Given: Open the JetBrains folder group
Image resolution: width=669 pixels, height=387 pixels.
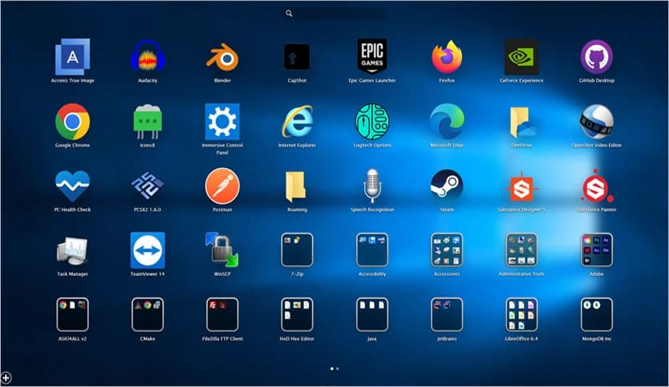Looking at the screenshot, I should tap(447, 314).
